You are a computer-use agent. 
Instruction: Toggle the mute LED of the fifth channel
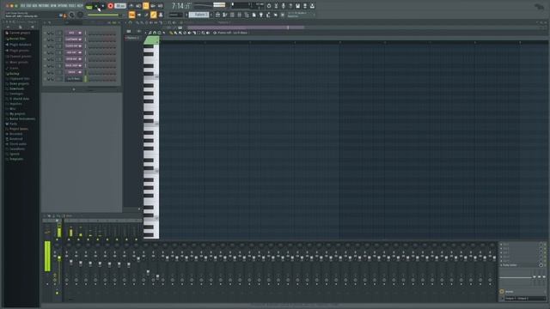(x=45, y=59)
